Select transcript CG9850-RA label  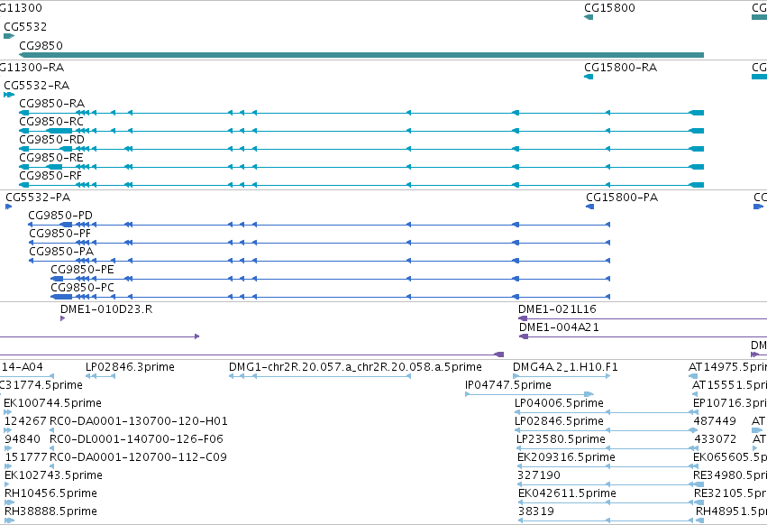pyautogui.click(x=52, y=104)
